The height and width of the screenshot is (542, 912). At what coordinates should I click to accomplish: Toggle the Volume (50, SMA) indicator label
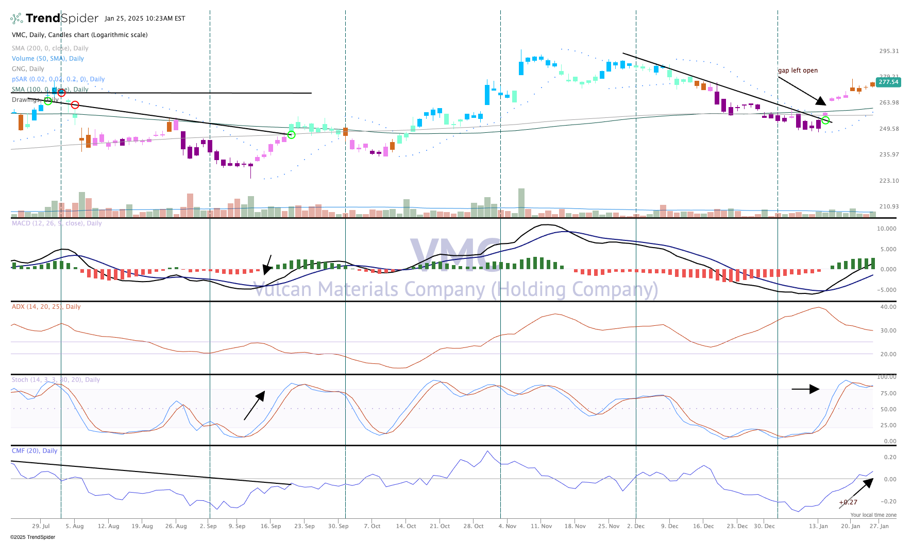tap(48, 59)
